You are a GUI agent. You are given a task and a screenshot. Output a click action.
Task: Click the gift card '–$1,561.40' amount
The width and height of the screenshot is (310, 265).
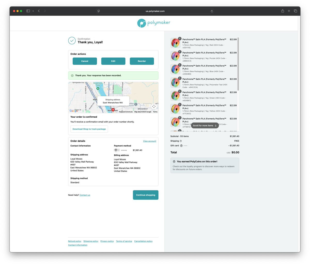(x=234, y=146)
